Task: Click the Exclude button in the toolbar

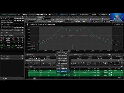Action: 49,21
